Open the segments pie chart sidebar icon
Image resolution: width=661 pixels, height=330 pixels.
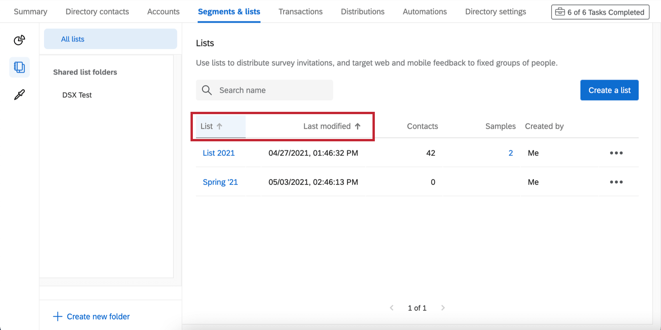click(19, 40)
